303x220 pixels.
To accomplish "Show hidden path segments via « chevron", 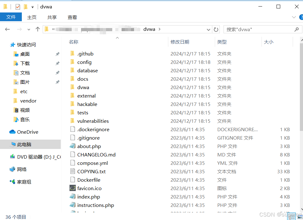I will point(53,29).
